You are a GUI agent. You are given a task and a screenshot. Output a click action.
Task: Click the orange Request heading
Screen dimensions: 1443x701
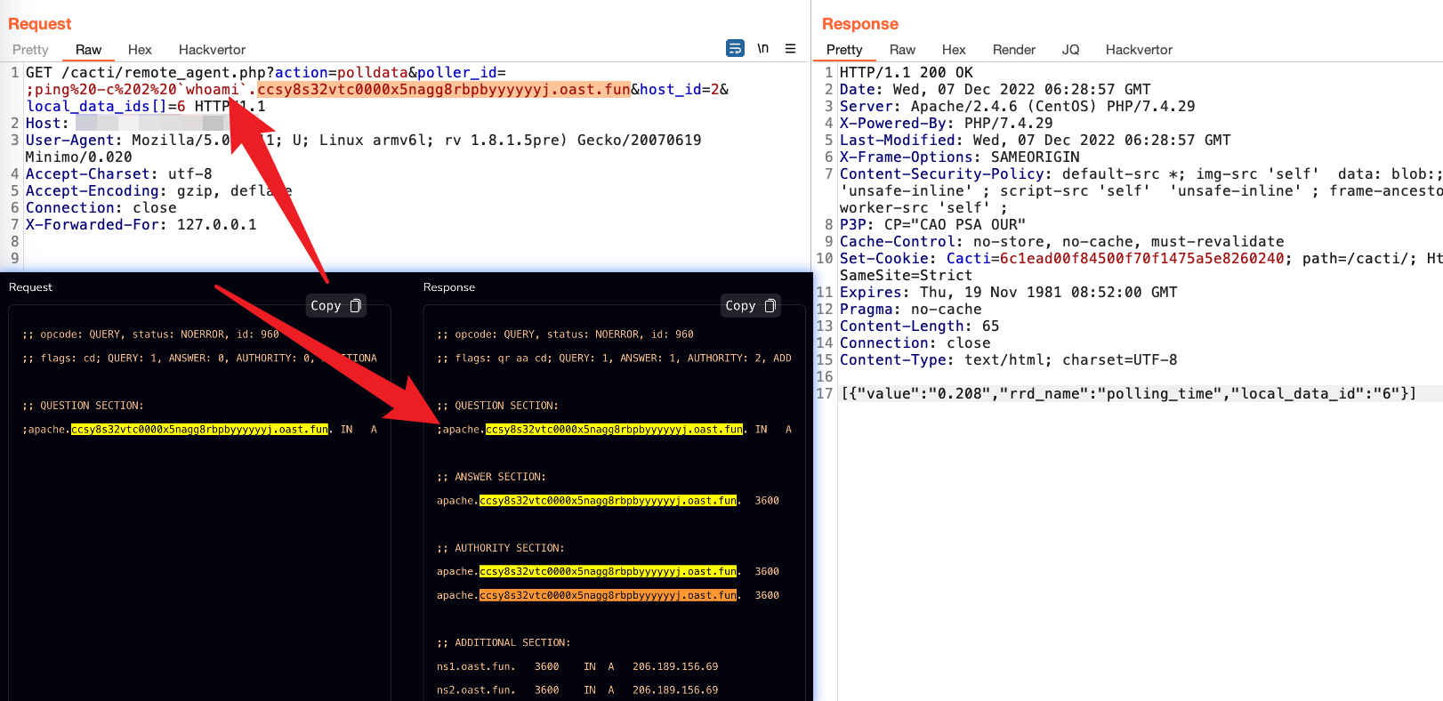(39, 24)
